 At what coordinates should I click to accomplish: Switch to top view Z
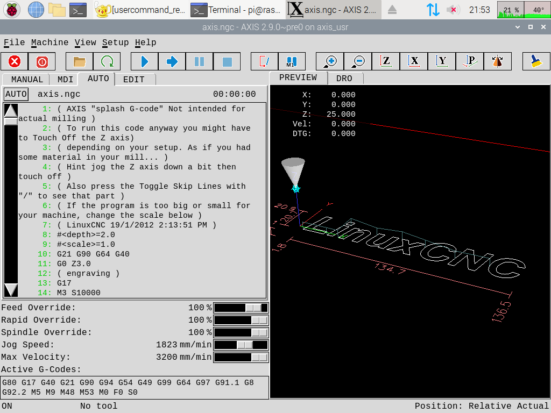(x=385, y=61)
